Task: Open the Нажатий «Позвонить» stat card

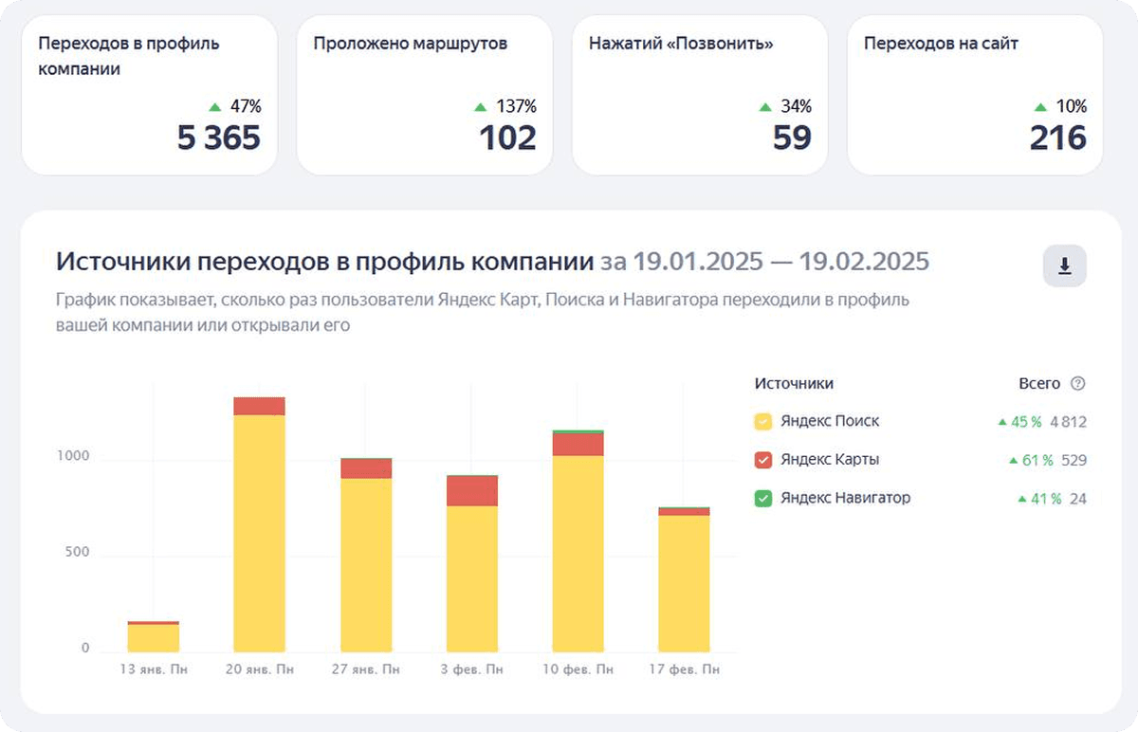Action: pyautogui.click(x=700, y=95)
